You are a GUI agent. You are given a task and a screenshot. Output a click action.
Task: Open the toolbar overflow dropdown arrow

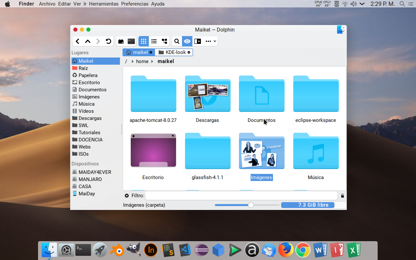point(215,42)
